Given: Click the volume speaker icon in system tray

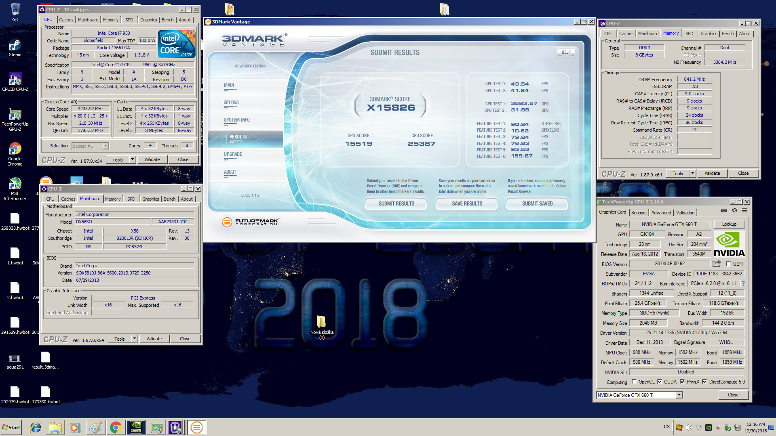Looking at the screenshot, I should (x=689, y=428).
